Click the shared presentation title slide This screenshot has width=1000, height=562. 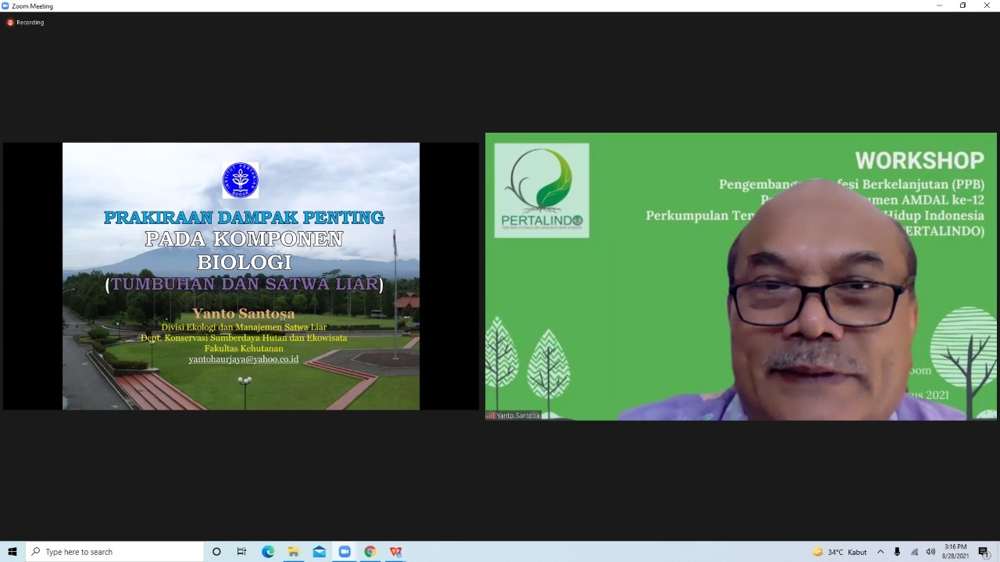[x=241, y=276]
